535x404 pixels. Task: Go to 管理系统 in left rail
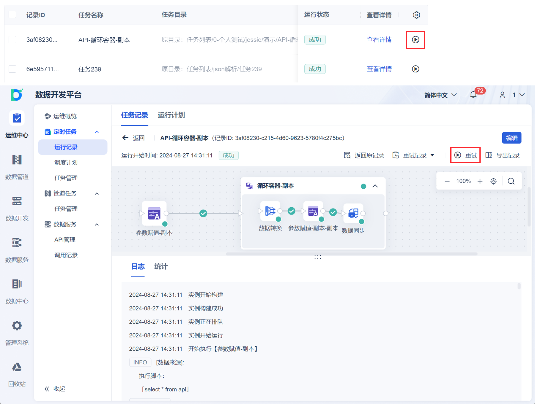pyautogui.click(x=17, y=333)
